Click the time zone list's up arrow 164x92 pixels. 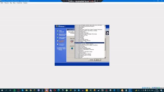tap(105, 26)
